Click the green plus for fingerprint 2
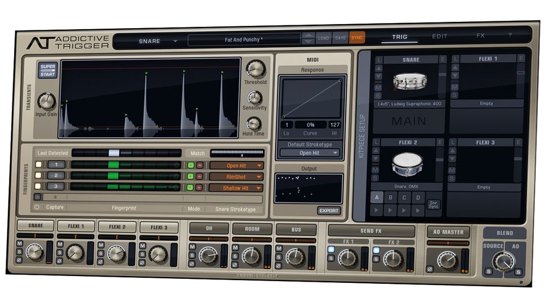 pos(190,177)
